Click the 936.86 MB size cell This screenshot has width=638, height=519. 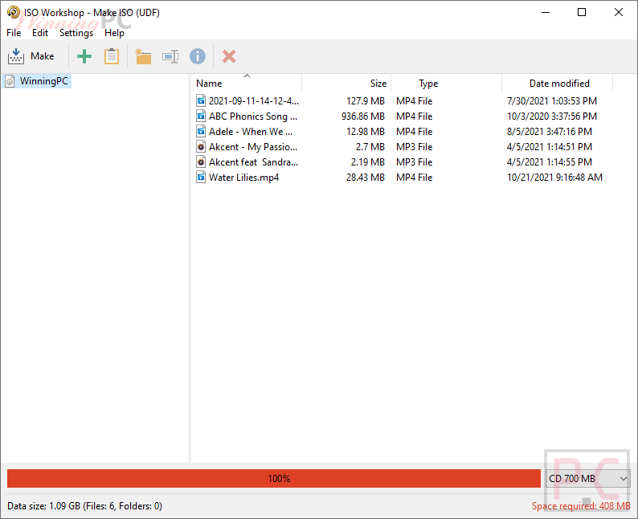tap(363, 116)
